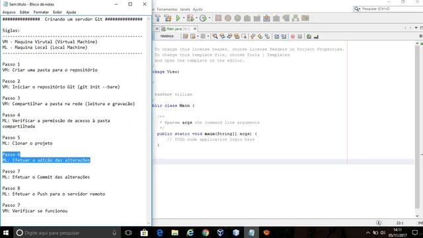Switch to the Histórico view button
423x238 pixels.
[x=167, y=36]
